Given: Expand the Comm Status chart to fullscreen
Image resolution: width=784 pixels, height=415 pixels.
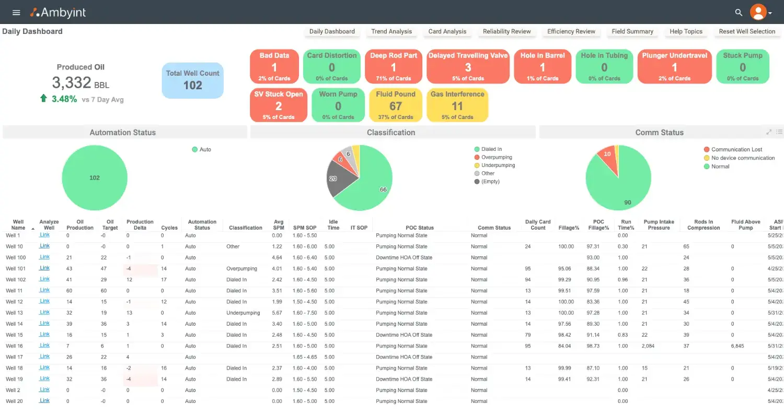Looking at the screenshot, I should 769,132.
